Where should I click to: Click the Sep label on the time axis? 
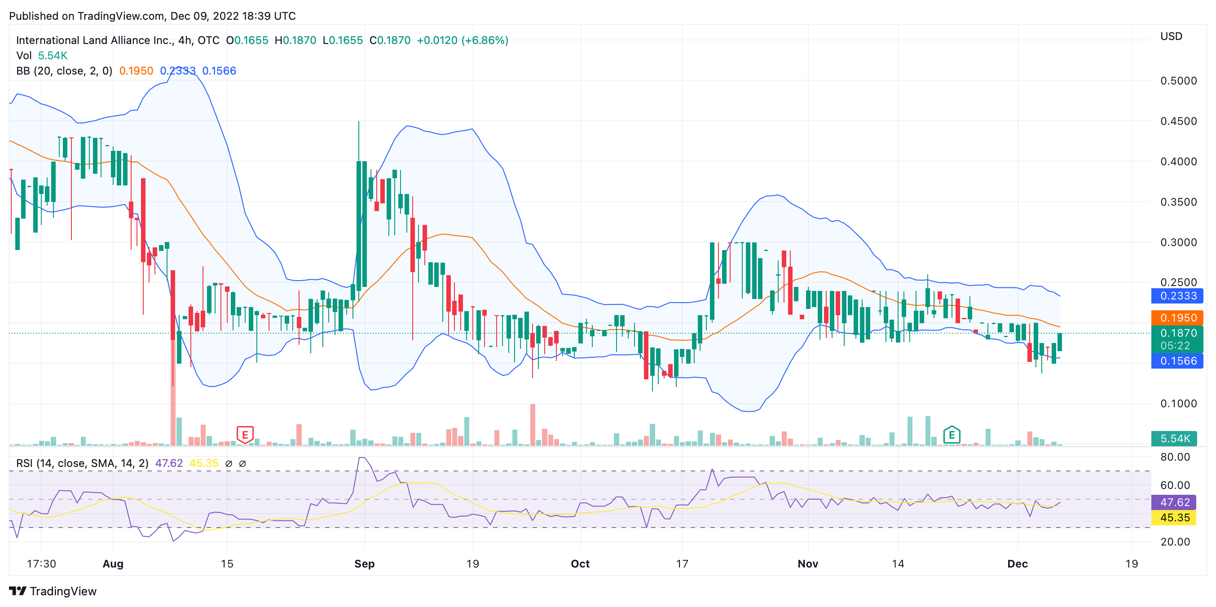pyautogui.click(x=365, y=563)
